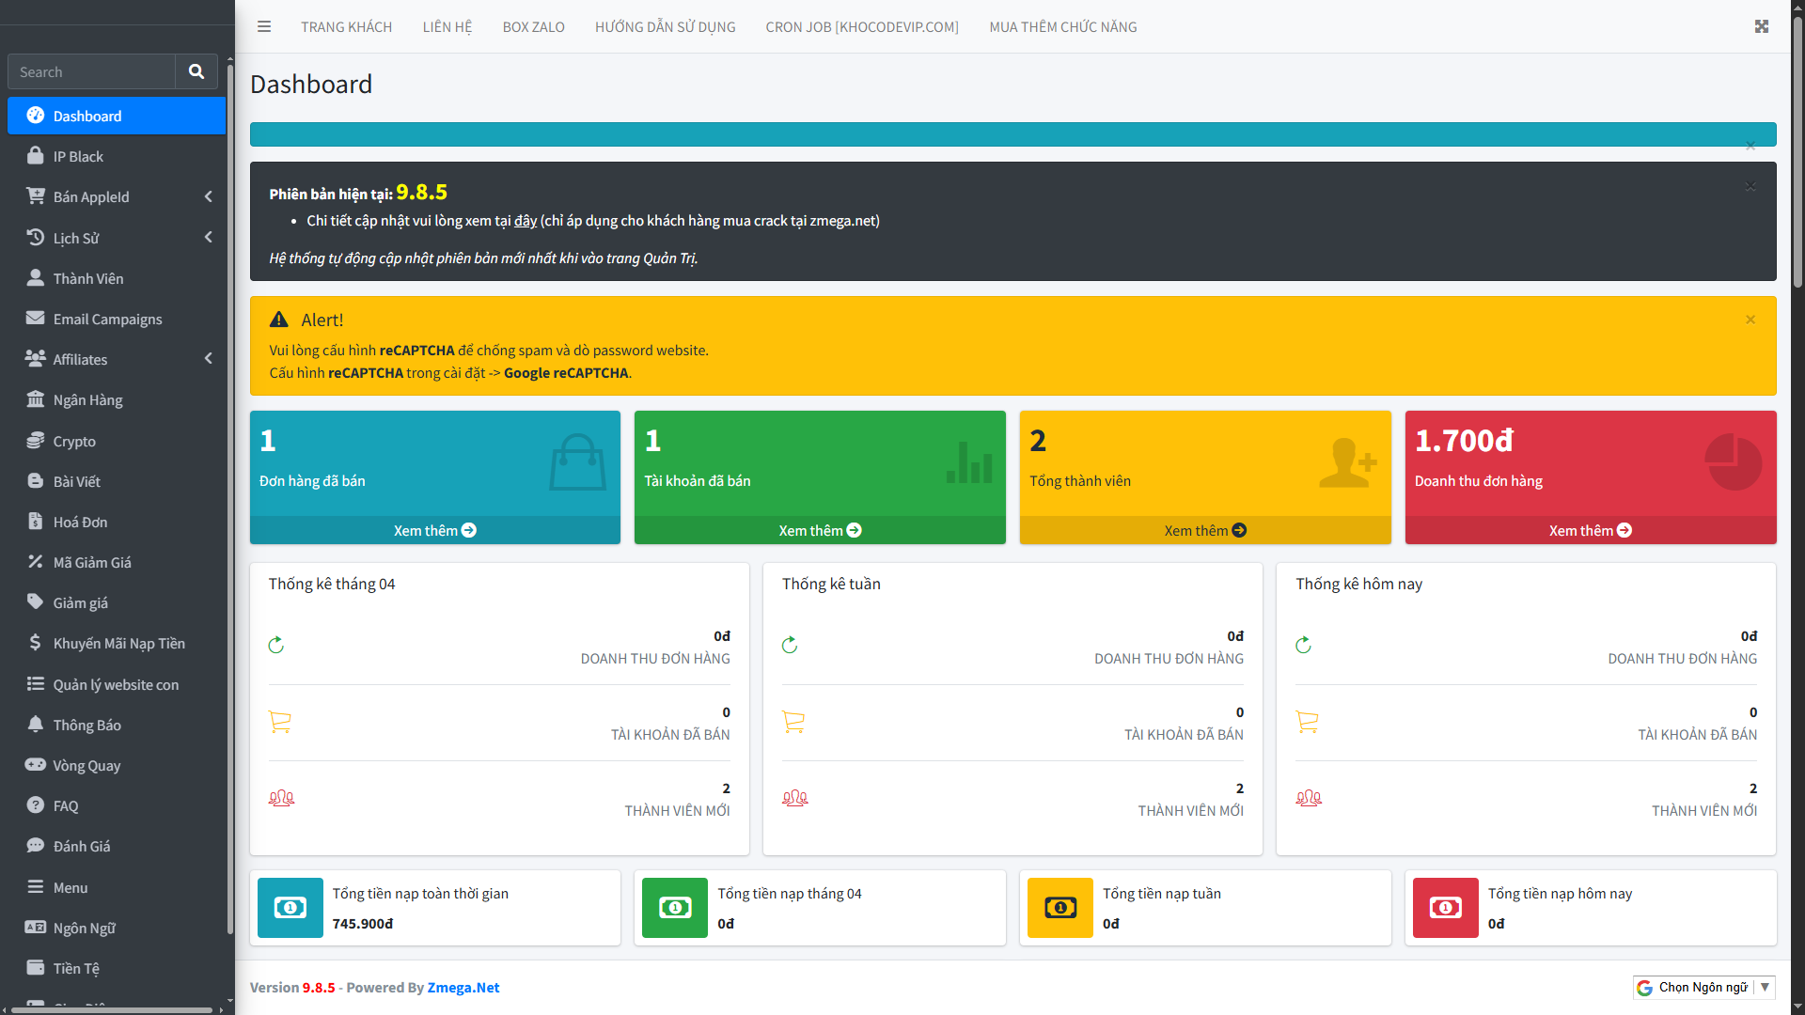Viewport: 1805px width, 1015px height.
Task: Click the search magnifier button in the sidebar
Action: [196, 71]
